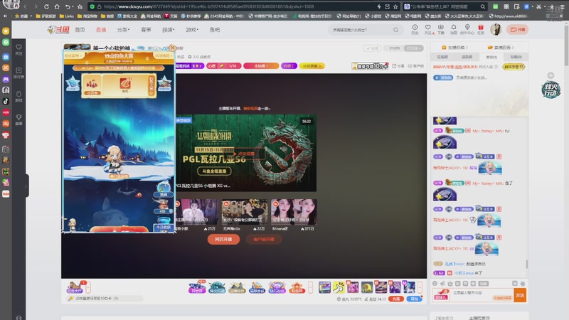Switch to the 贵宾 tab
Viewport: 569px width, 320px height.
pyautogui.click(x=491, y=57)
